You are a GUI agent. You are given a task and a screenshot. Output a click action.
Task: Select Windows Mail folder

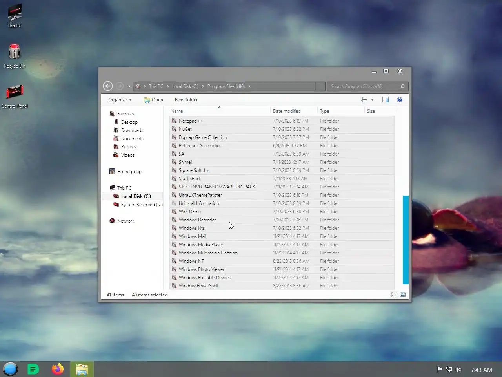tap(282, 236)
